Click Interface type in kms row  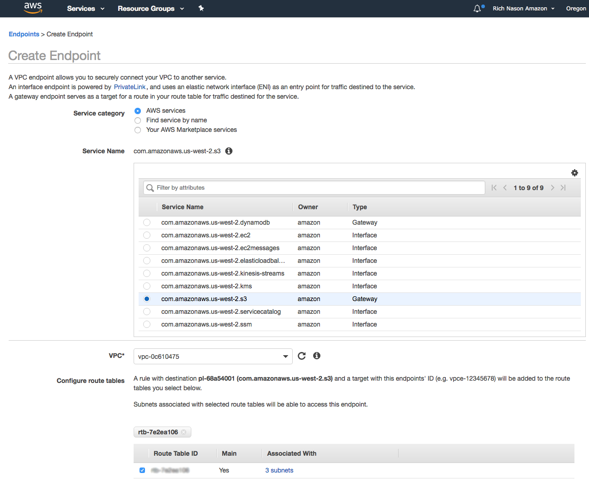[364, 286]
